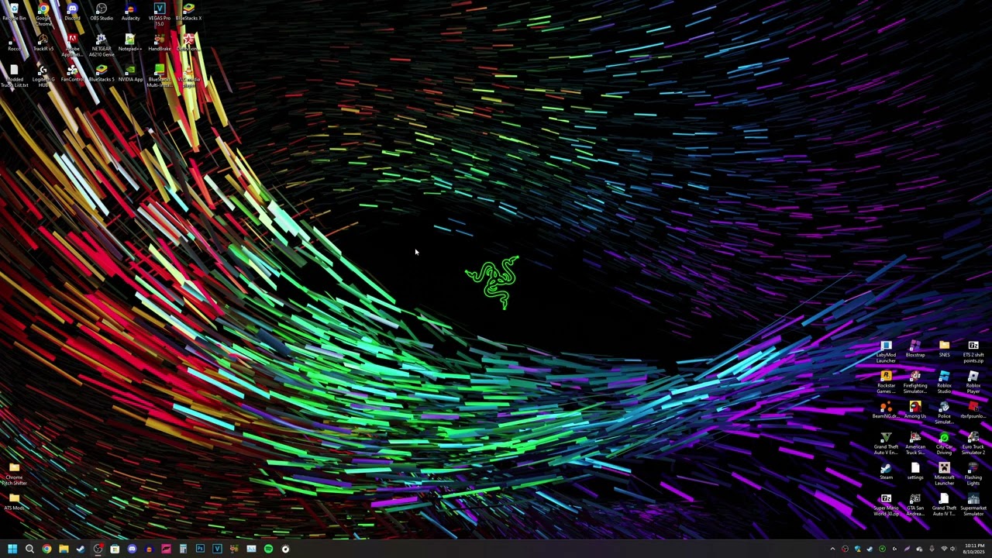This screenshot has width=992, height=558.
Task: Select the BlueStacks Multi-Instance shortcut
Action: 159,76
